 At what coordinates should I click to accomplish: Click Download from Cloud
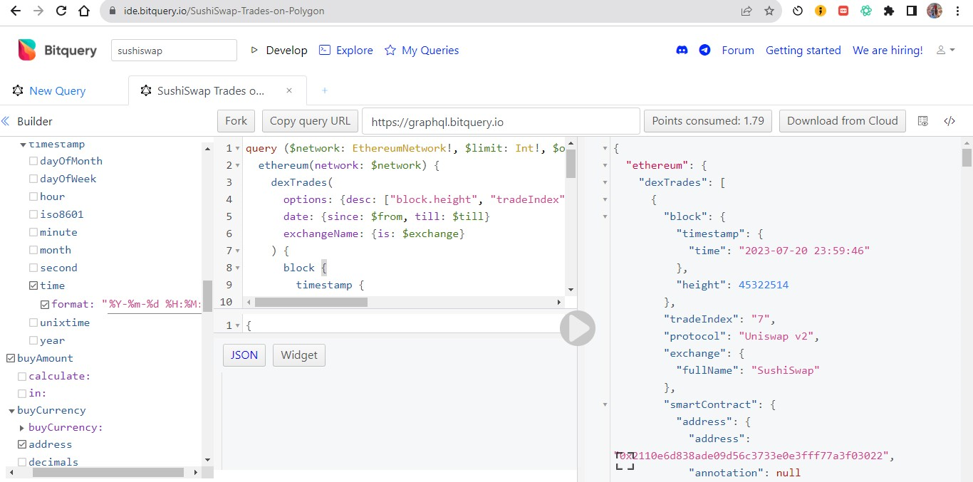[x=843, y=121]
